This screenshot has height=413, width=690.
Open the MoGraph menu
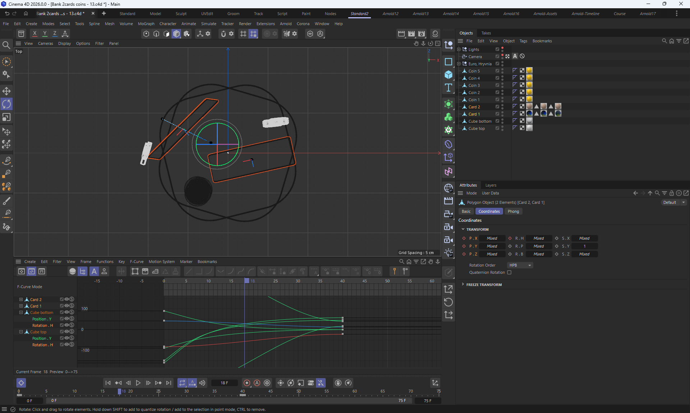[x=146, y=24]
